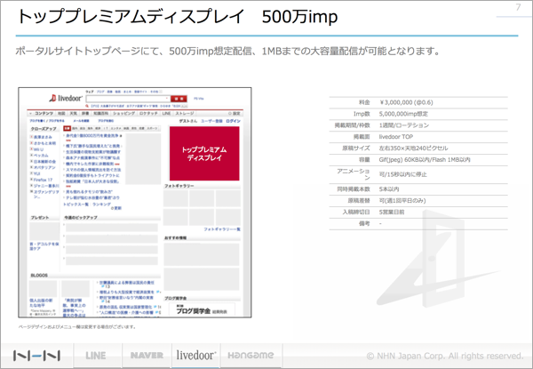Open the コンテンツ dropdown in navigation bar
Image resolution: width=533 pixels, height=369 pixels.
42,113
